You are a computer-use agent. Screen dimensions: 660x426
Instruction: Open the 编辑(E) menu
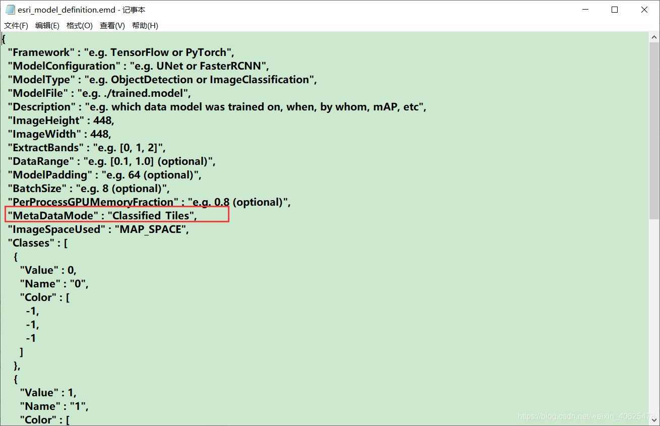click(47, 26)
